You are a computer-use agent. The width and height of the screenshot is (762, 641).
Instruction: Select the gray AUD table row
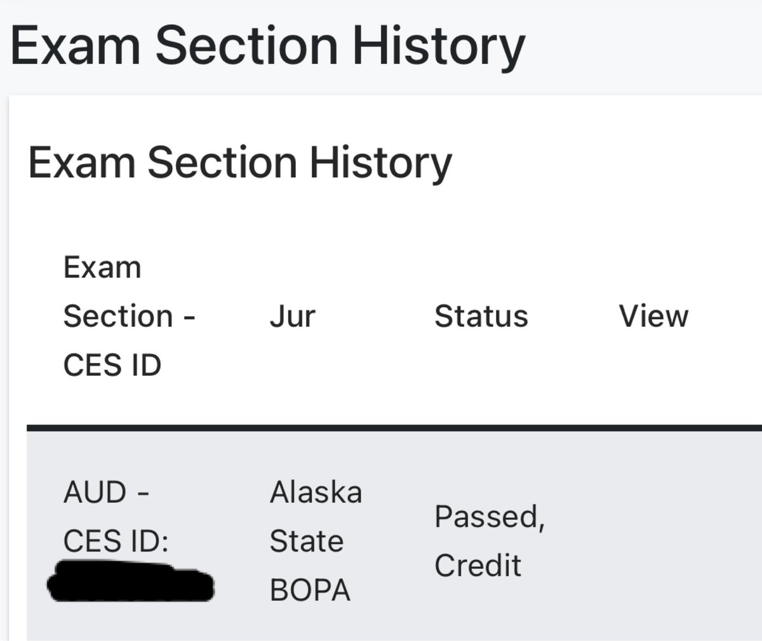click(394, 536)
